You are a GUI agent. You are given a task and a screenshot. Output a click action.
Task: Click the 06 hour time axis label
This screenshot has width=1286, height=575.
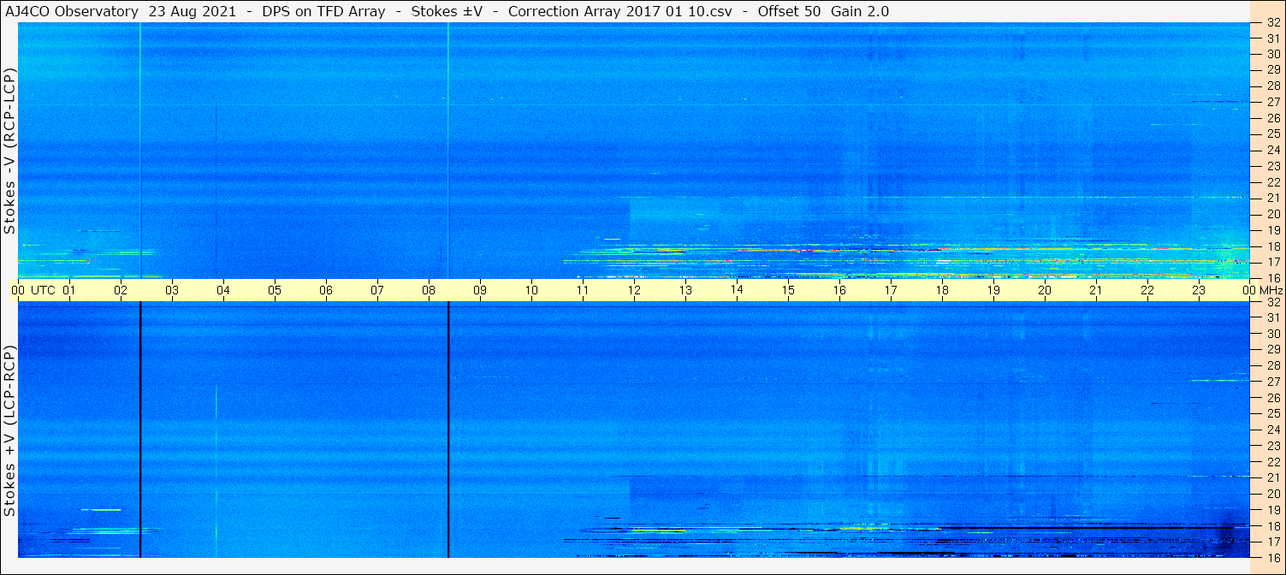pyautogui.click(x=326, y=290)
